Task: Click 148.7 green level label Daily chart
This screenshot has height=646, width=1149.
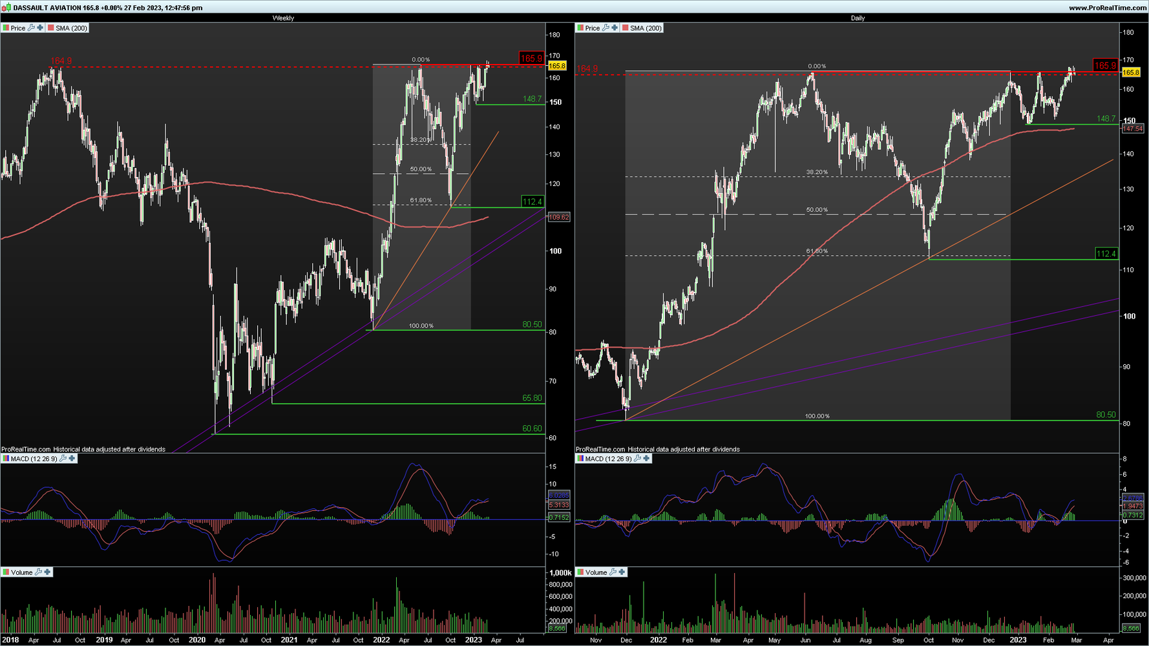Action: pyautogui.click(x=1106, y=119)
